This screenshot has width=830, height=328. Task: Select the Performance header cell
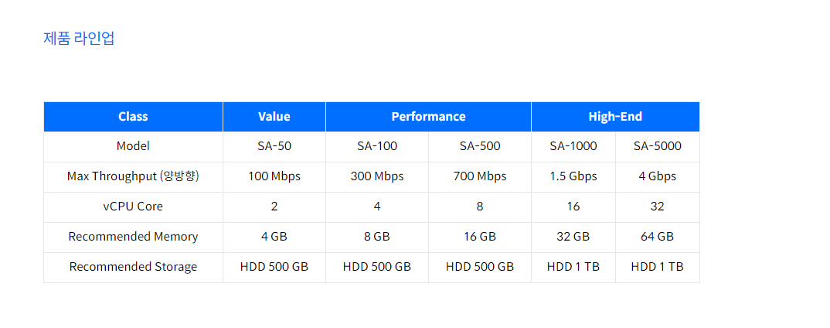point(428,117)
